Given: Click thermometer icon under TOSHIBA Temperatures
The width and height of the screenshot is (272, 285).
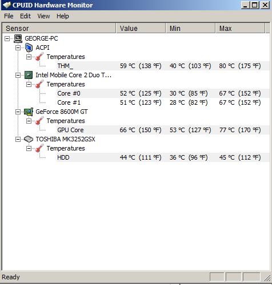Looking at the screenshot, I should (x=39, y=148).
